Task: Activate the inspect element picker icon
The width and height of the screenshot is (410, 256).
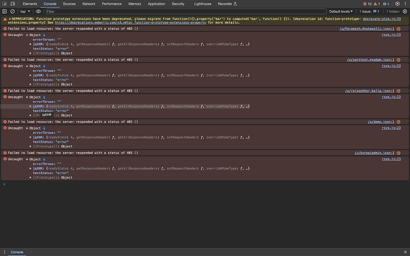Action: 4,4
